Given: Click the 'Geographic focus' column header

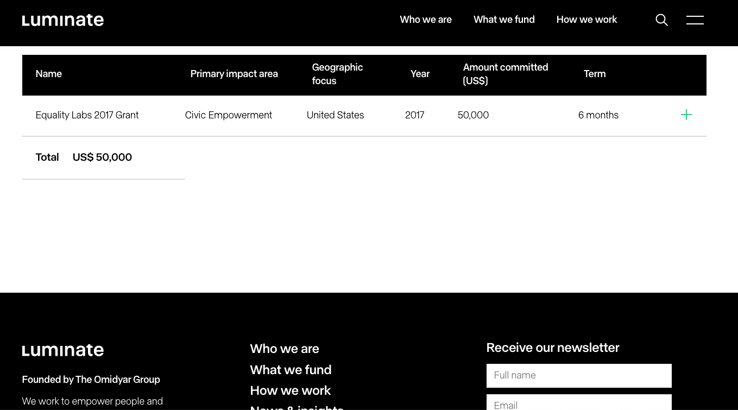Looking at the screenshot, I should [337, 74].
